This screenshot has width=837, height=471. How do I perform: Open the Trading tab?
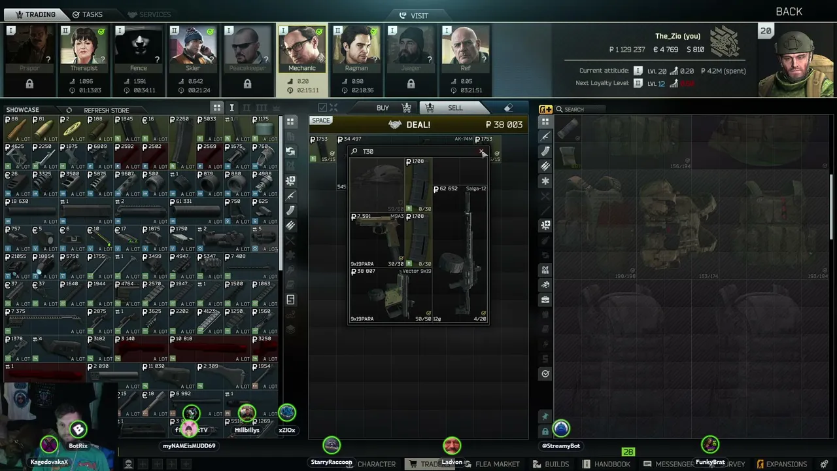coord(35,14)
